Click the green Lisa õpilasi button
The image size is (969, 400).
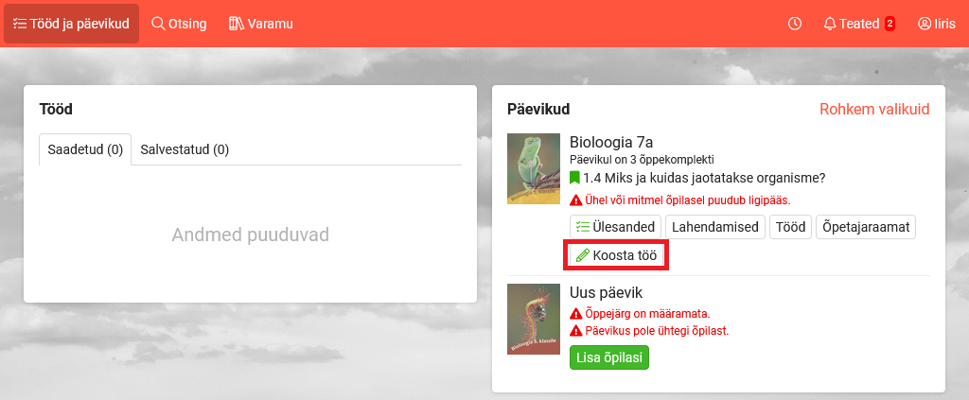point(608,357)
